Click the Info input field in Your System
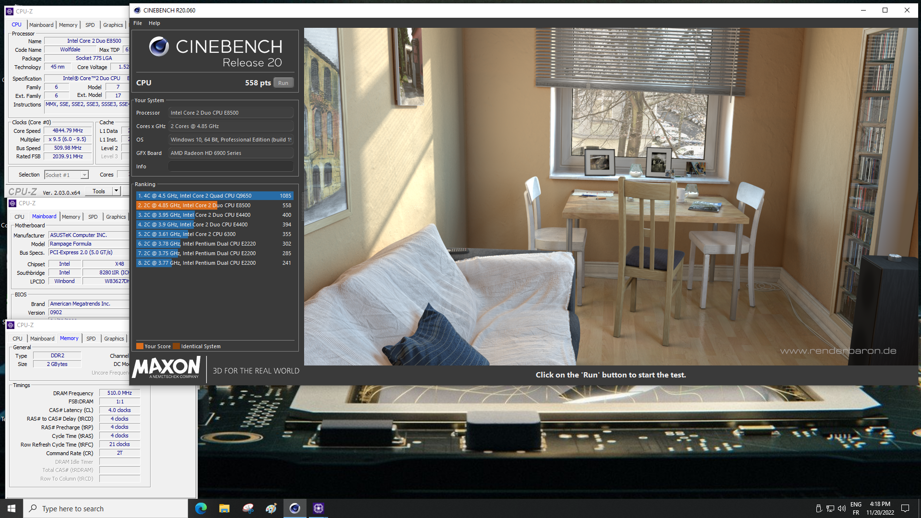The image size is (921, 518). click(x=231, y=166)
